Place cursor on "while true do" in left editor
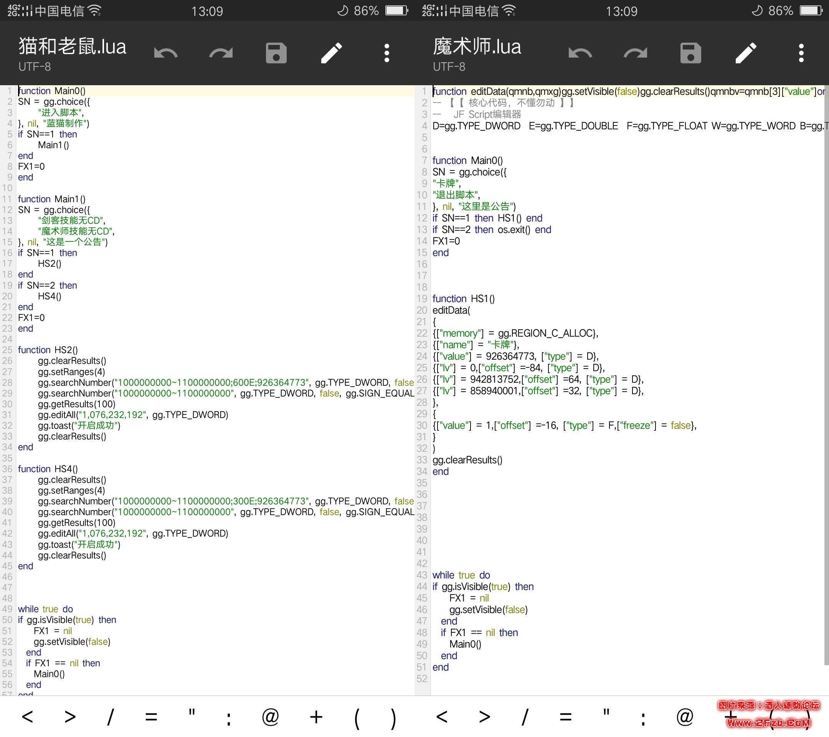Viewport: 829px width, 737px height. pyautogui.click(x=45, y=609)
